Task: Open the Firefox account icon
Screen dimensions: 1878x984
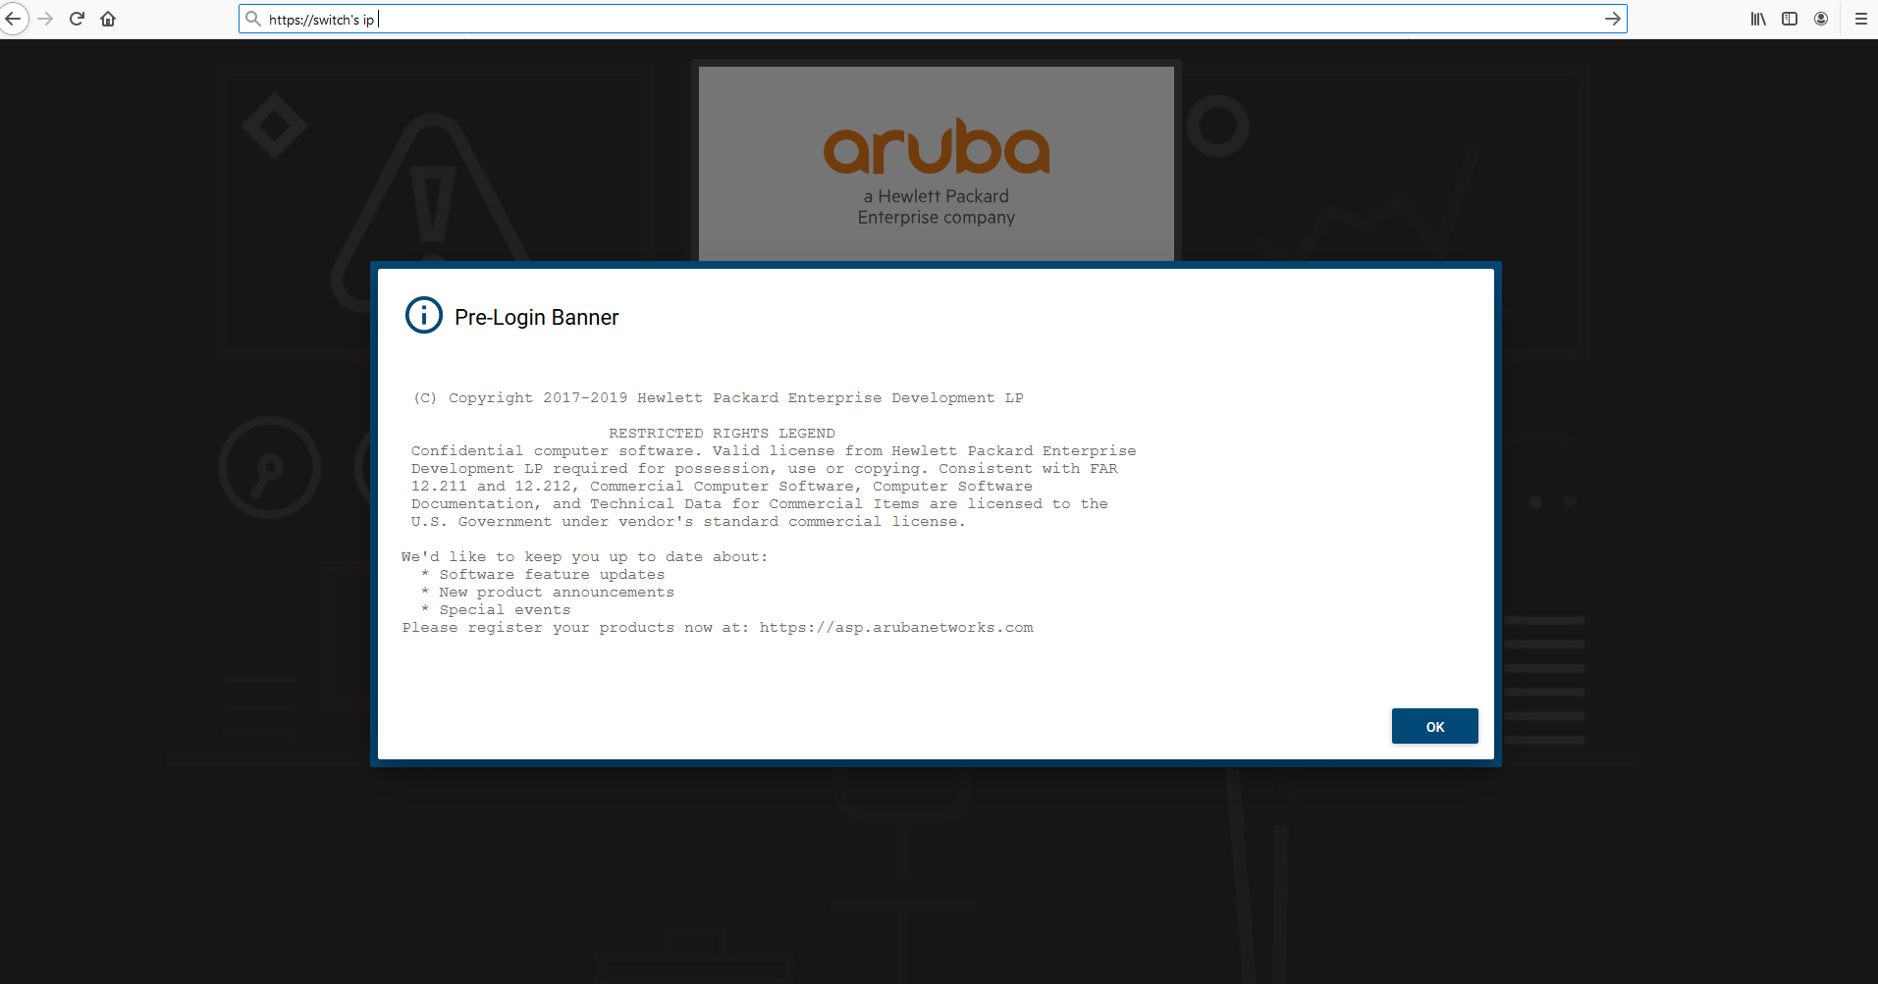Action: click(1821, 19)
